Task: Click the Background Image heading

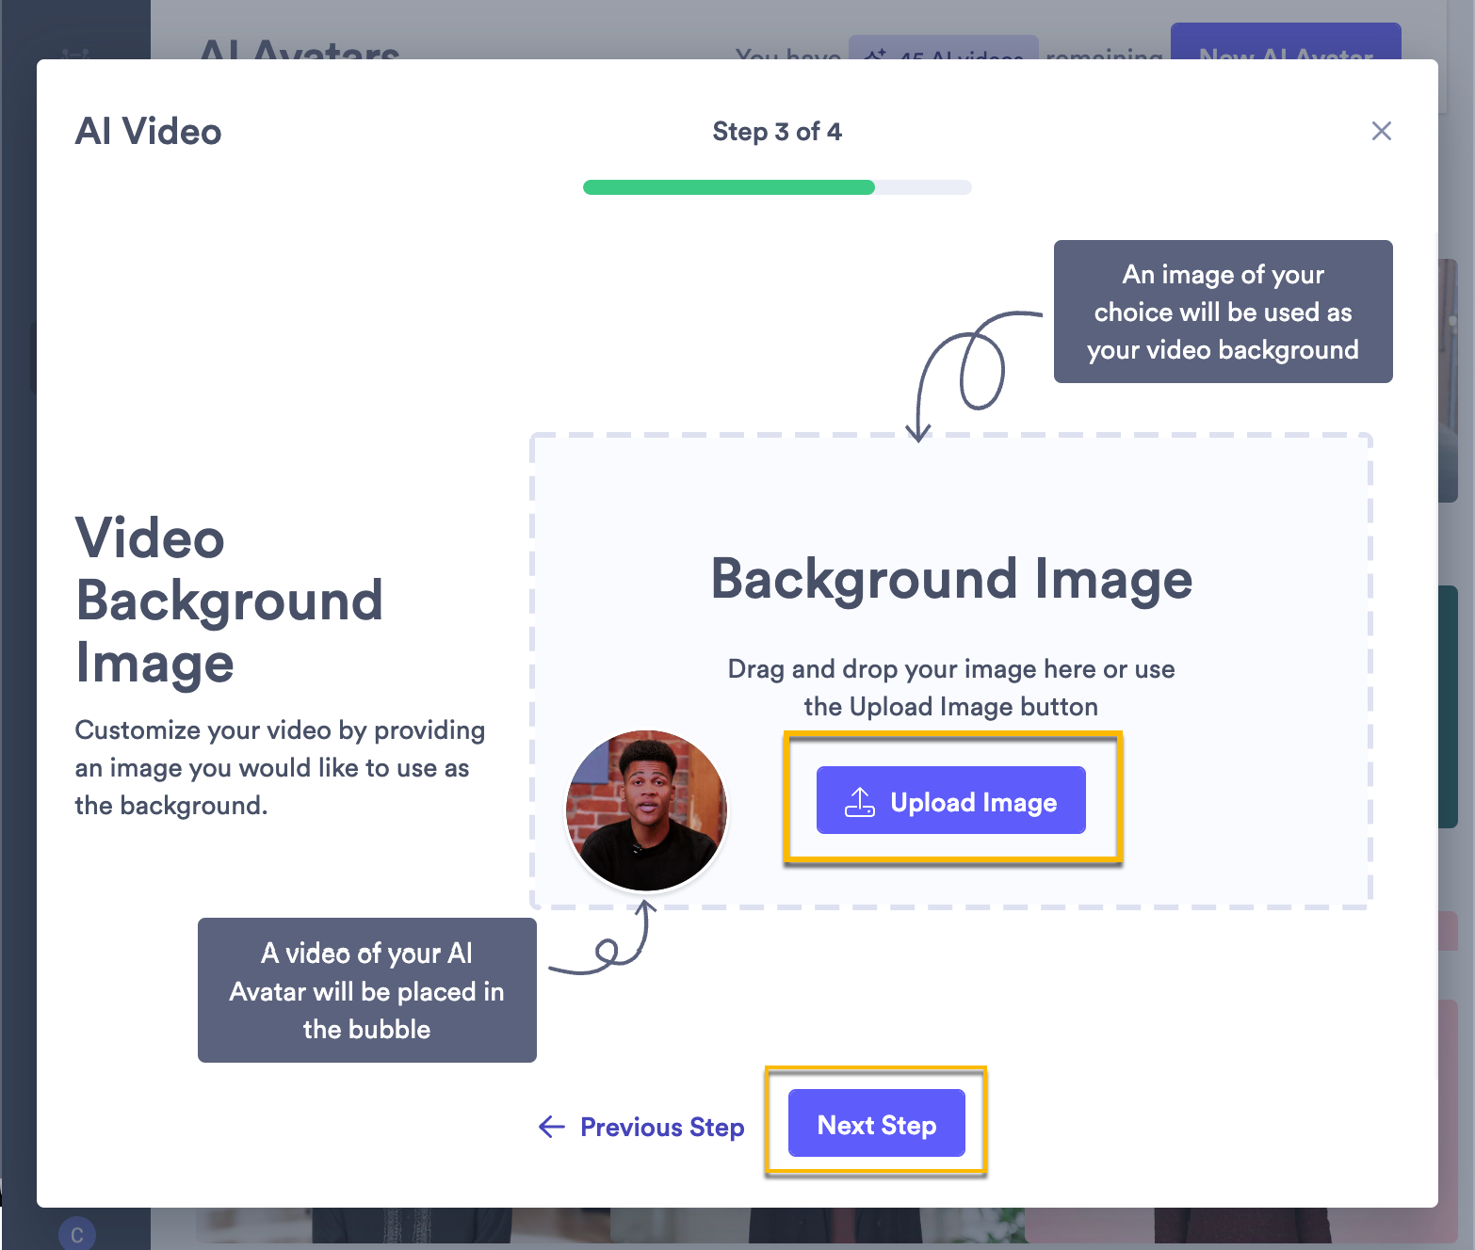Action: [951, 579]
